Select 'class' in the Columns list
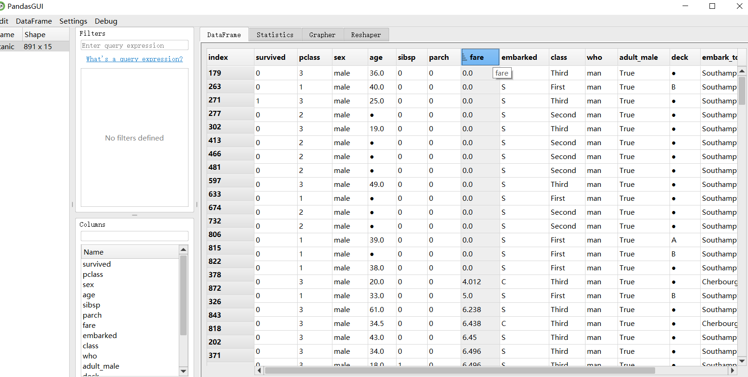Viewport: 748px width, 377px height. coord(91,345)
